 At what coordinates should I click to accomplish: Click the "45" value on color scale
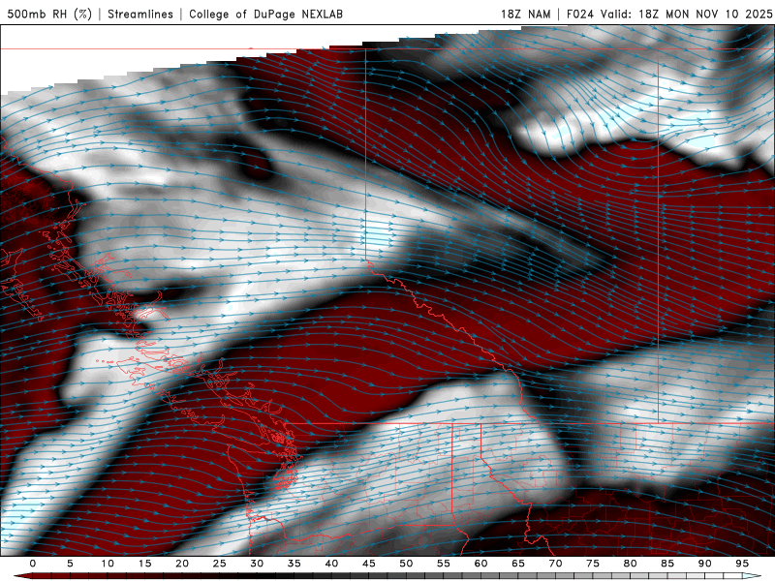(x=369, y=564)
